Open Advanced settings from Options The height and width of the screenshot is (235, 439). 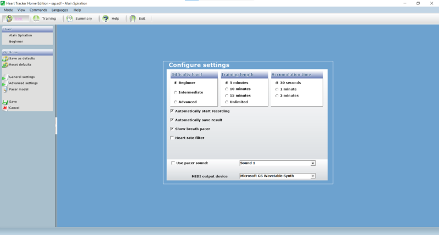click(x=23, y=83)
